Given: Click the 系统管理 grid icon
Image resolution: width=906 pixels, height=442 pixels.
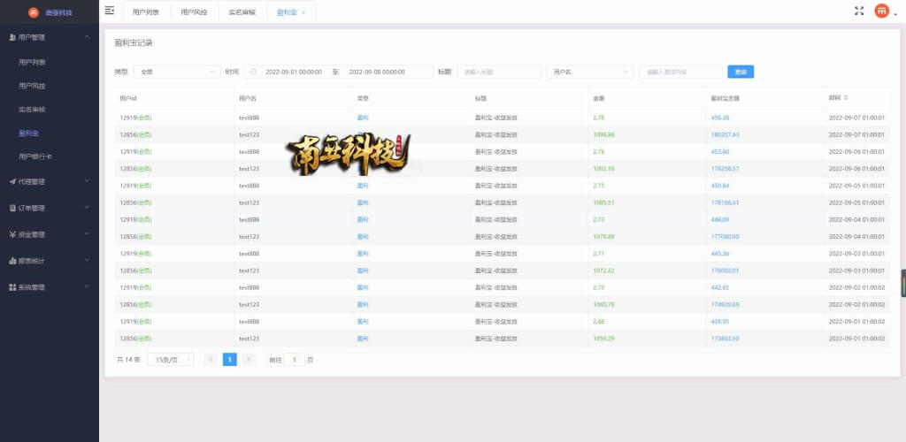Looking at the screenshot, I should click(12, 287).
